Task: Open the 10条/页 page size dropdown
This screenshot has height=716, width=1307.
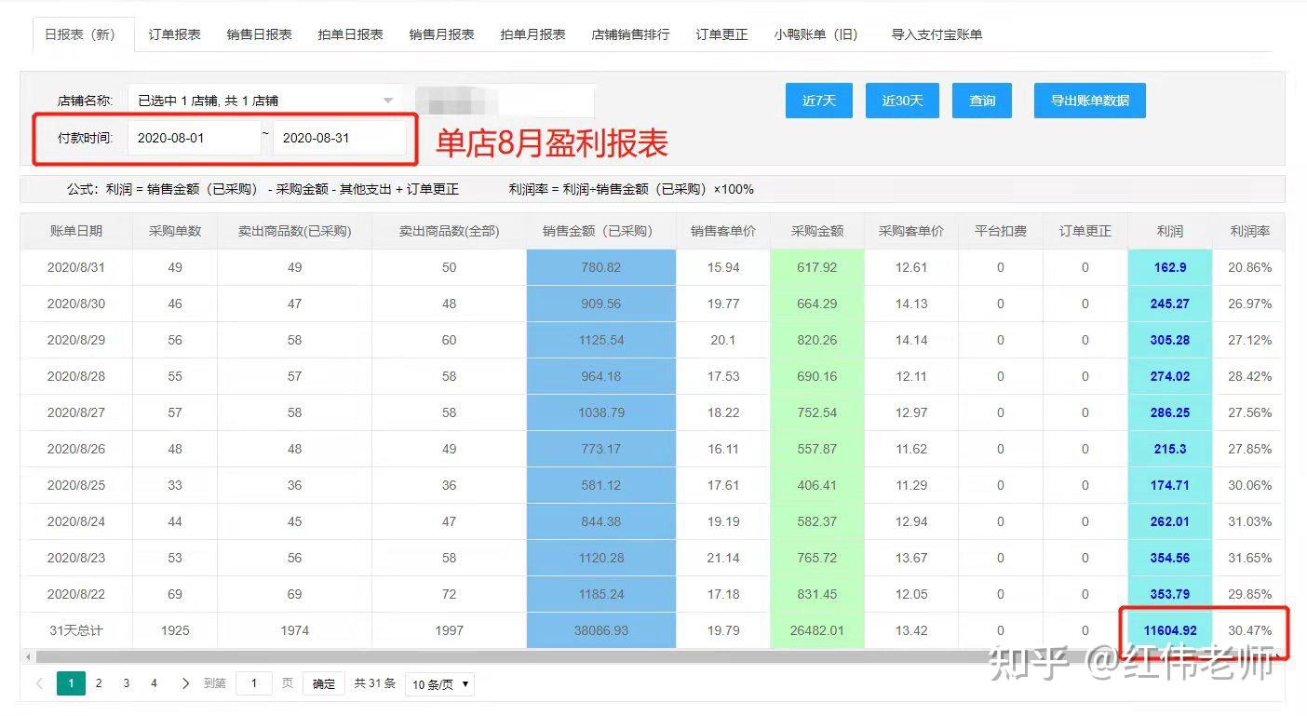Action: click(438, 682)
